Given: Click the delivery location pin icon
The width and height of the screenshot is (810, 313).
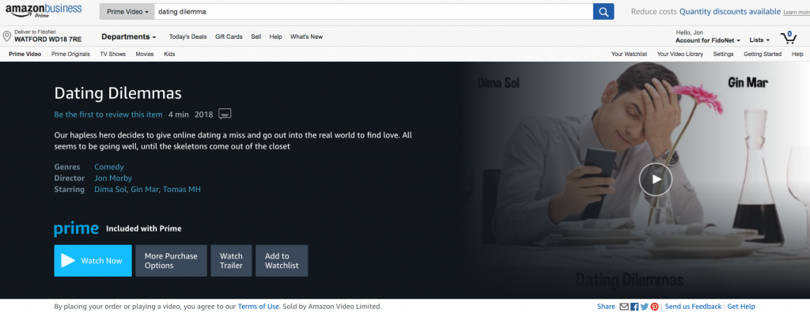Looking at the screenshot, I should [x=6, y=36].
